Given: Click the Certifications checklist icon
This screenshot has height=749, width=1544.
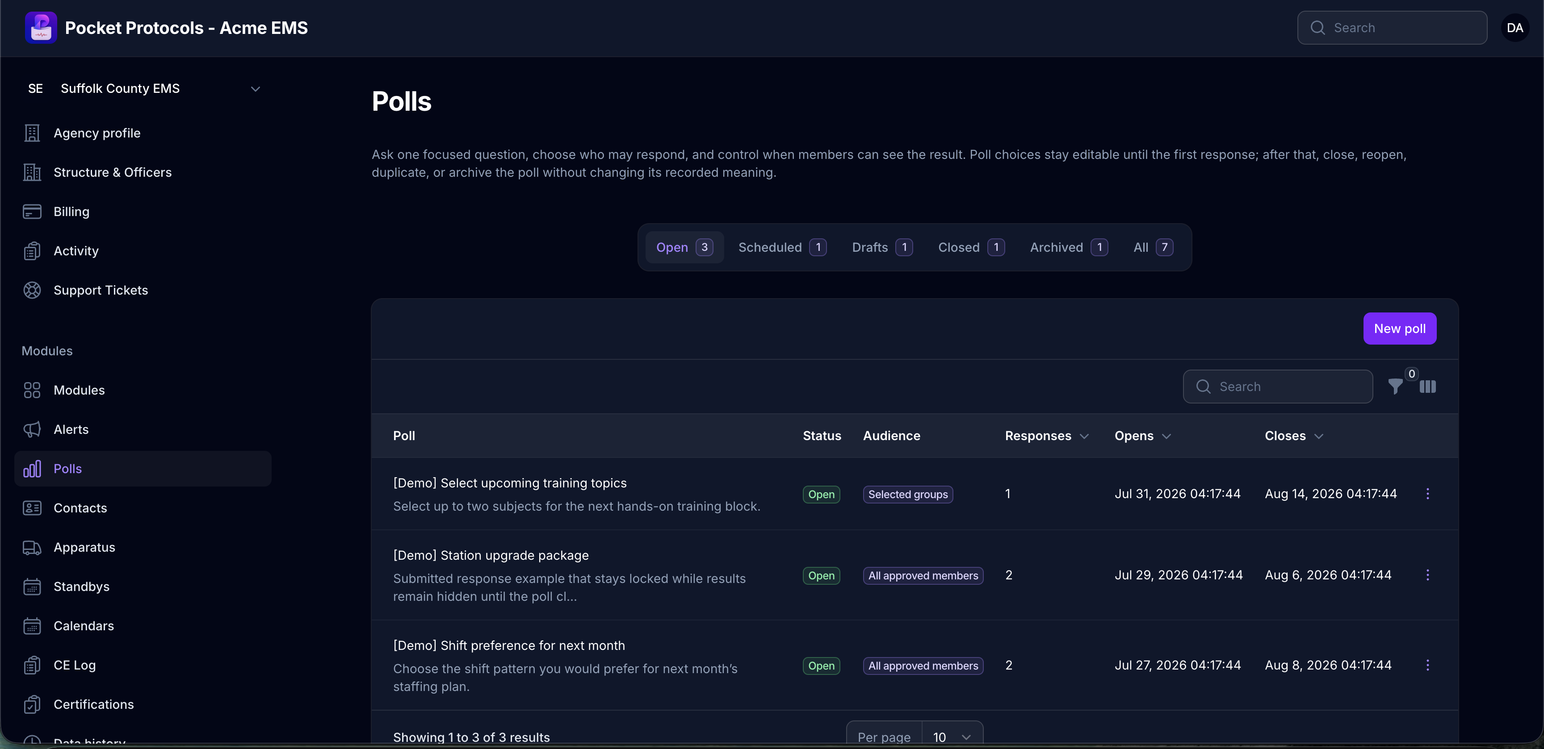Looking at the screenshot, I should pyautogui.click(x=32, y=705).
